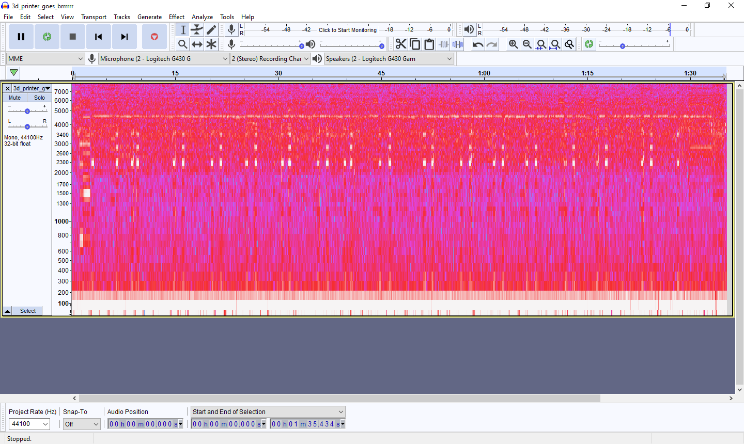Click the selection end time field
Screen dimensions: 744x444
[x=307, y=424]
